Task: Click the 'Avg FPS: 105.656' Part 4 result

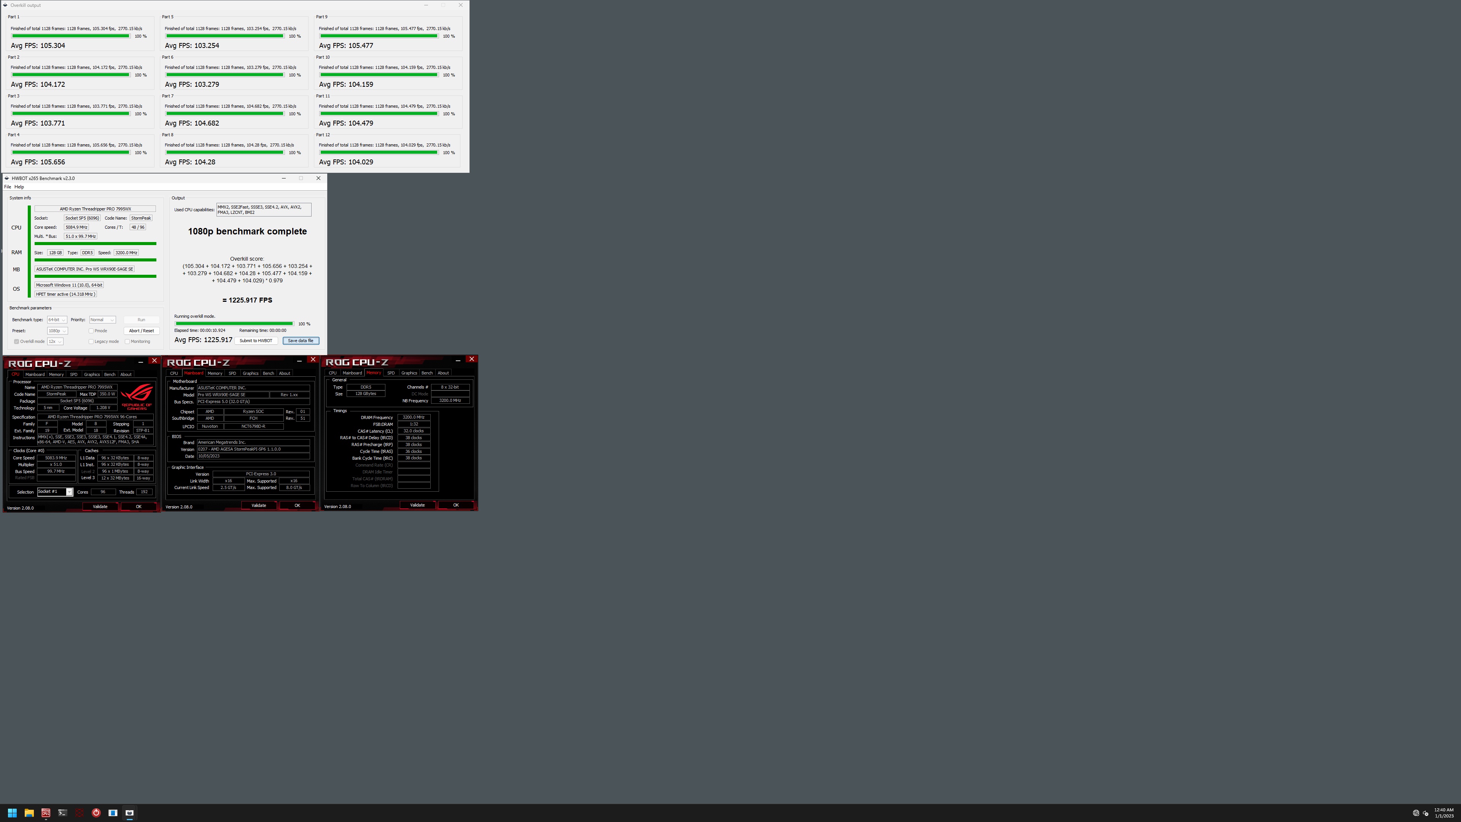Action: pyautogui.click(x=38, y=162)
